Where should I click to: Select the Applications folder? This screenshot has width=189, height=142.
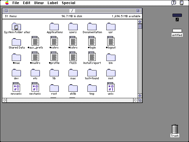[54, 27]
